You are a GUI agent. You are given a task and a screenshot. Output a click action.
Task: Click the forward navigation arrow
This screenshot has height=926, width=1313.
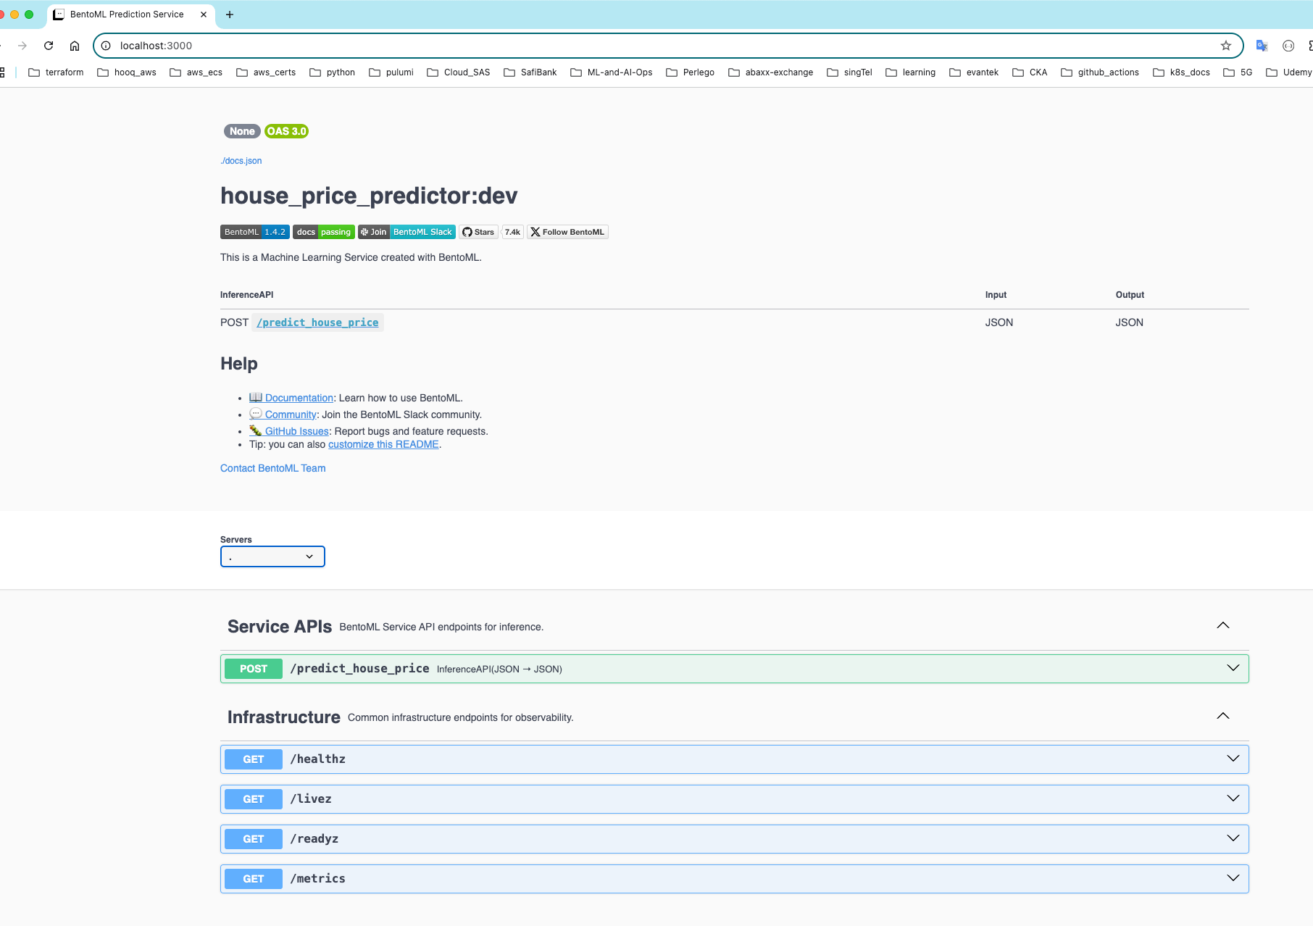[x=22, y=46]
